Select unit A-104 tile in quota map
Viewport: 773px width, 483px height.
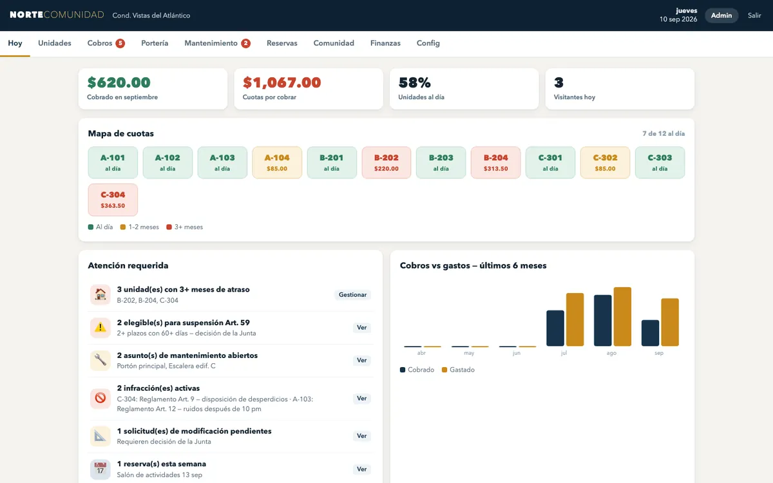click(x=277, y=162)
